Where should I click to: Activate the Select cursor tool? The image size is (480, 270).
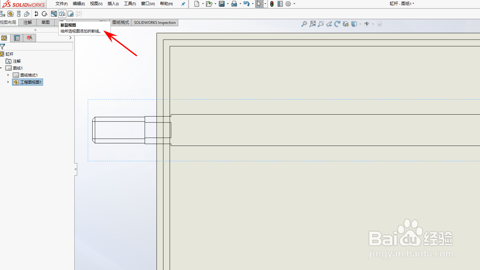(x=259, y=4)
